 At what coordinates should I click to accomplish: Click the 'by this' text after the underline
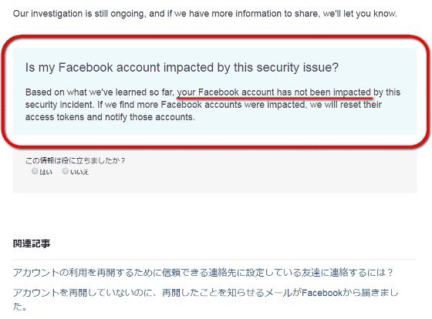click(386, 92)
